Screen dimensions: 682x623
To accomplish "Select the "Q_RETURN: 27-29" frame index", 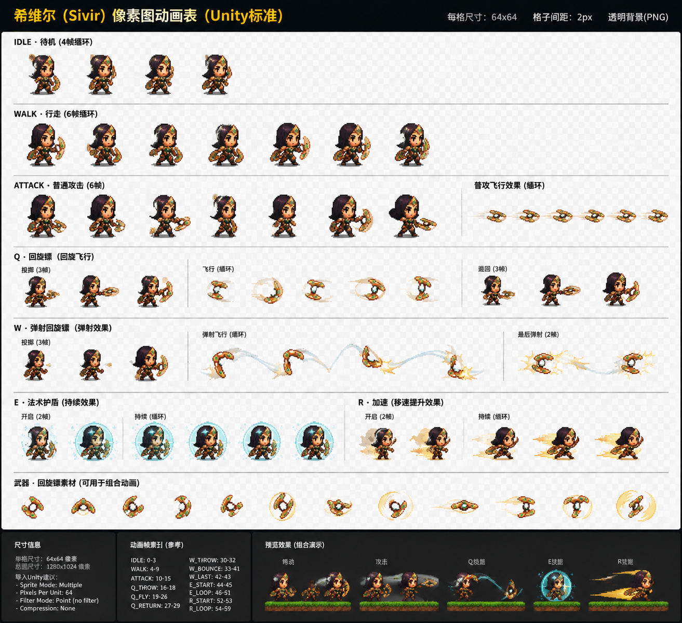I will (x=155, y=606).
